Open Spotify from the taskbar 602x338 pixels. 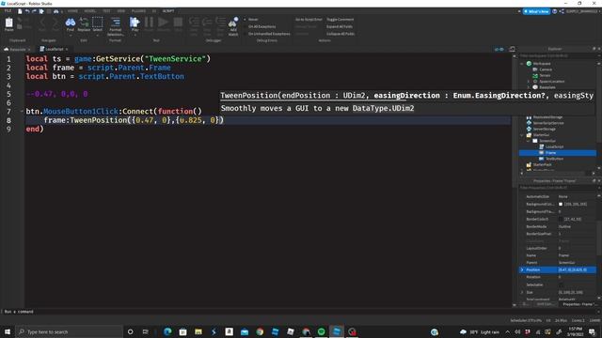(322, 331)
